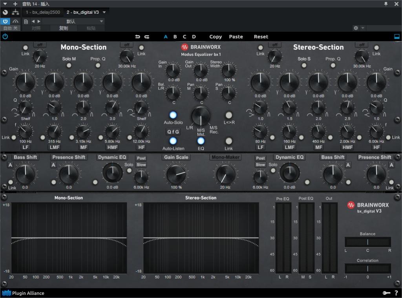Expand the arrow next to the gear icon
Viewport: 402px width, 298px height.
tap(362, 28)
